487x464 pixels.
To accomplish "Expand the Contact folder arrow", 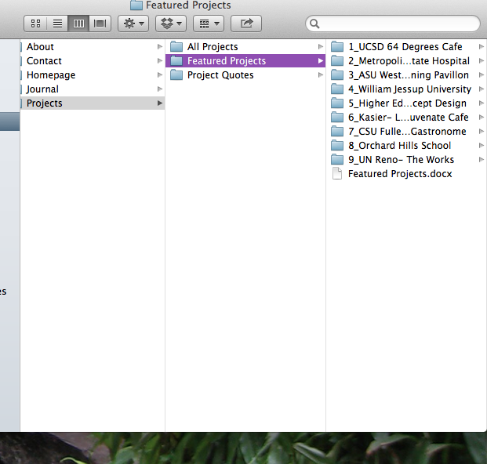I will click(160, 61).
